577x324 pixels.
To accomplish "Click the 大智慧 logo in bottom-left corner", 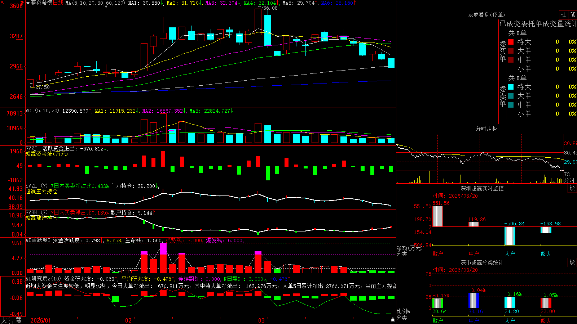I will tap(11, 320).
